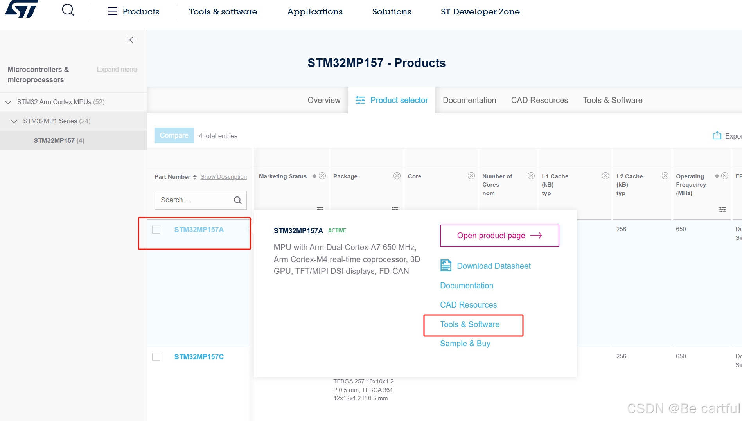The height and width of the screenshot is (421, 742).
Task: Click the Package column header text
Action: (345, 176)
